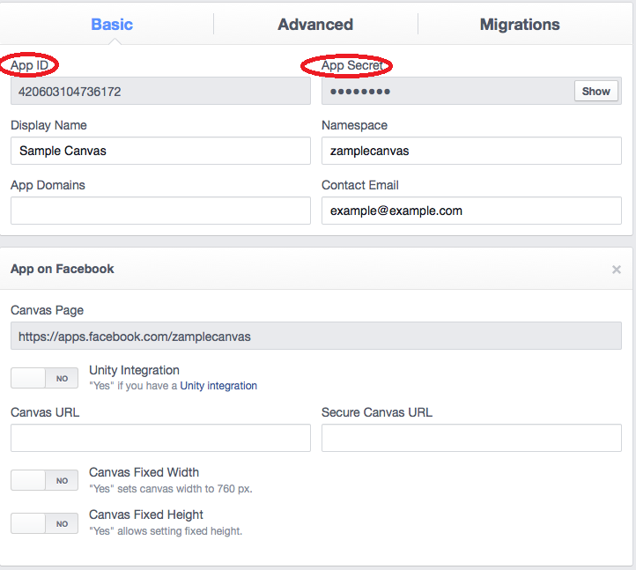Toggle the Canvas Fixed Height switch
This screenshot has height=570, width=636.
coord(45,523)
